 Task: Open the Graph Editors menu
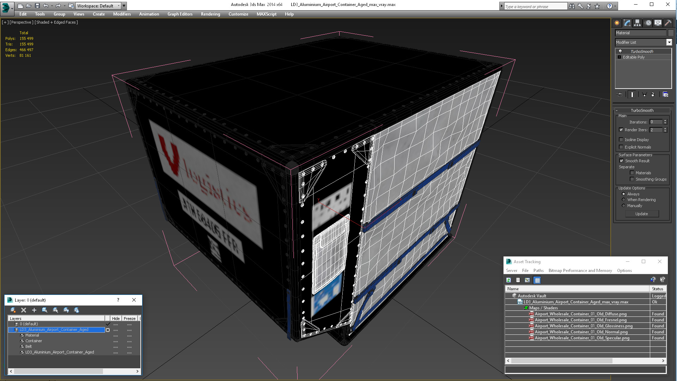pos(180,14)
